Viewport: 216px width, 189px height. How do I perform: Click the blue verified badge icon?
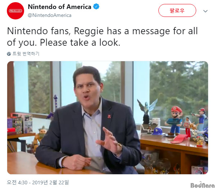(x=96, y=6)
